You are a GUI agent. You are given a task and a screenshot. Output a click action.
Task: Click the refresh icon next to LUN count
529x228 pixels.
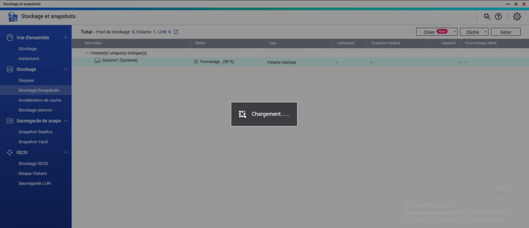(x=176, y=32)
